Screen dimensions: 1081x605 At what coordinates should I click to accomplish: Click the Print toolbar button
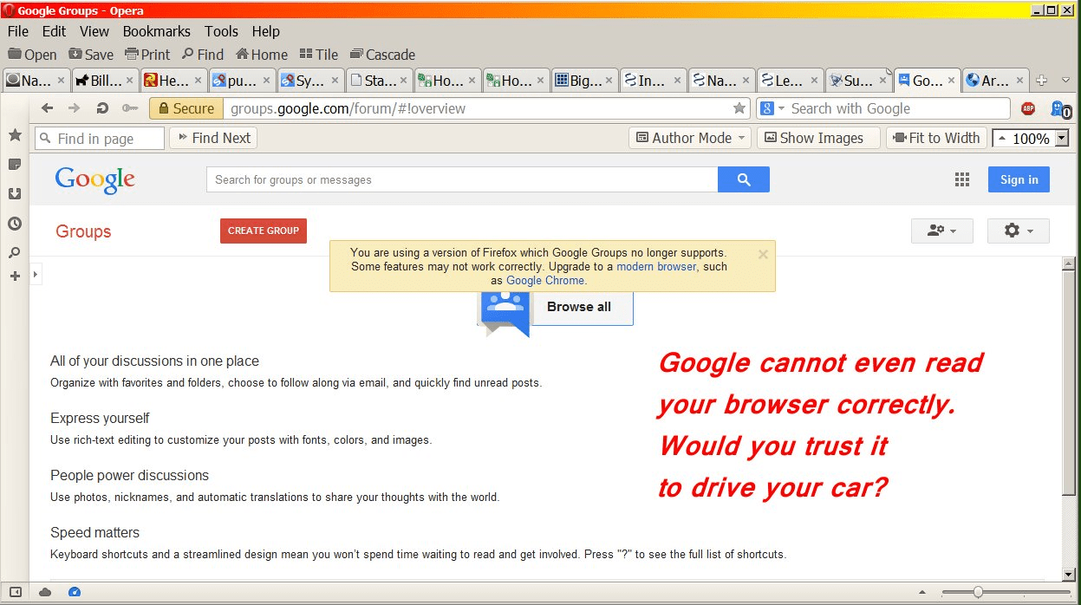tap(147, 55)
